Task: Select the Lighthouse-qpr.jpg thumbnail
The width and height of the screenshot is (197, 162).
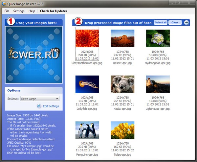Action: tap(158, 84)
